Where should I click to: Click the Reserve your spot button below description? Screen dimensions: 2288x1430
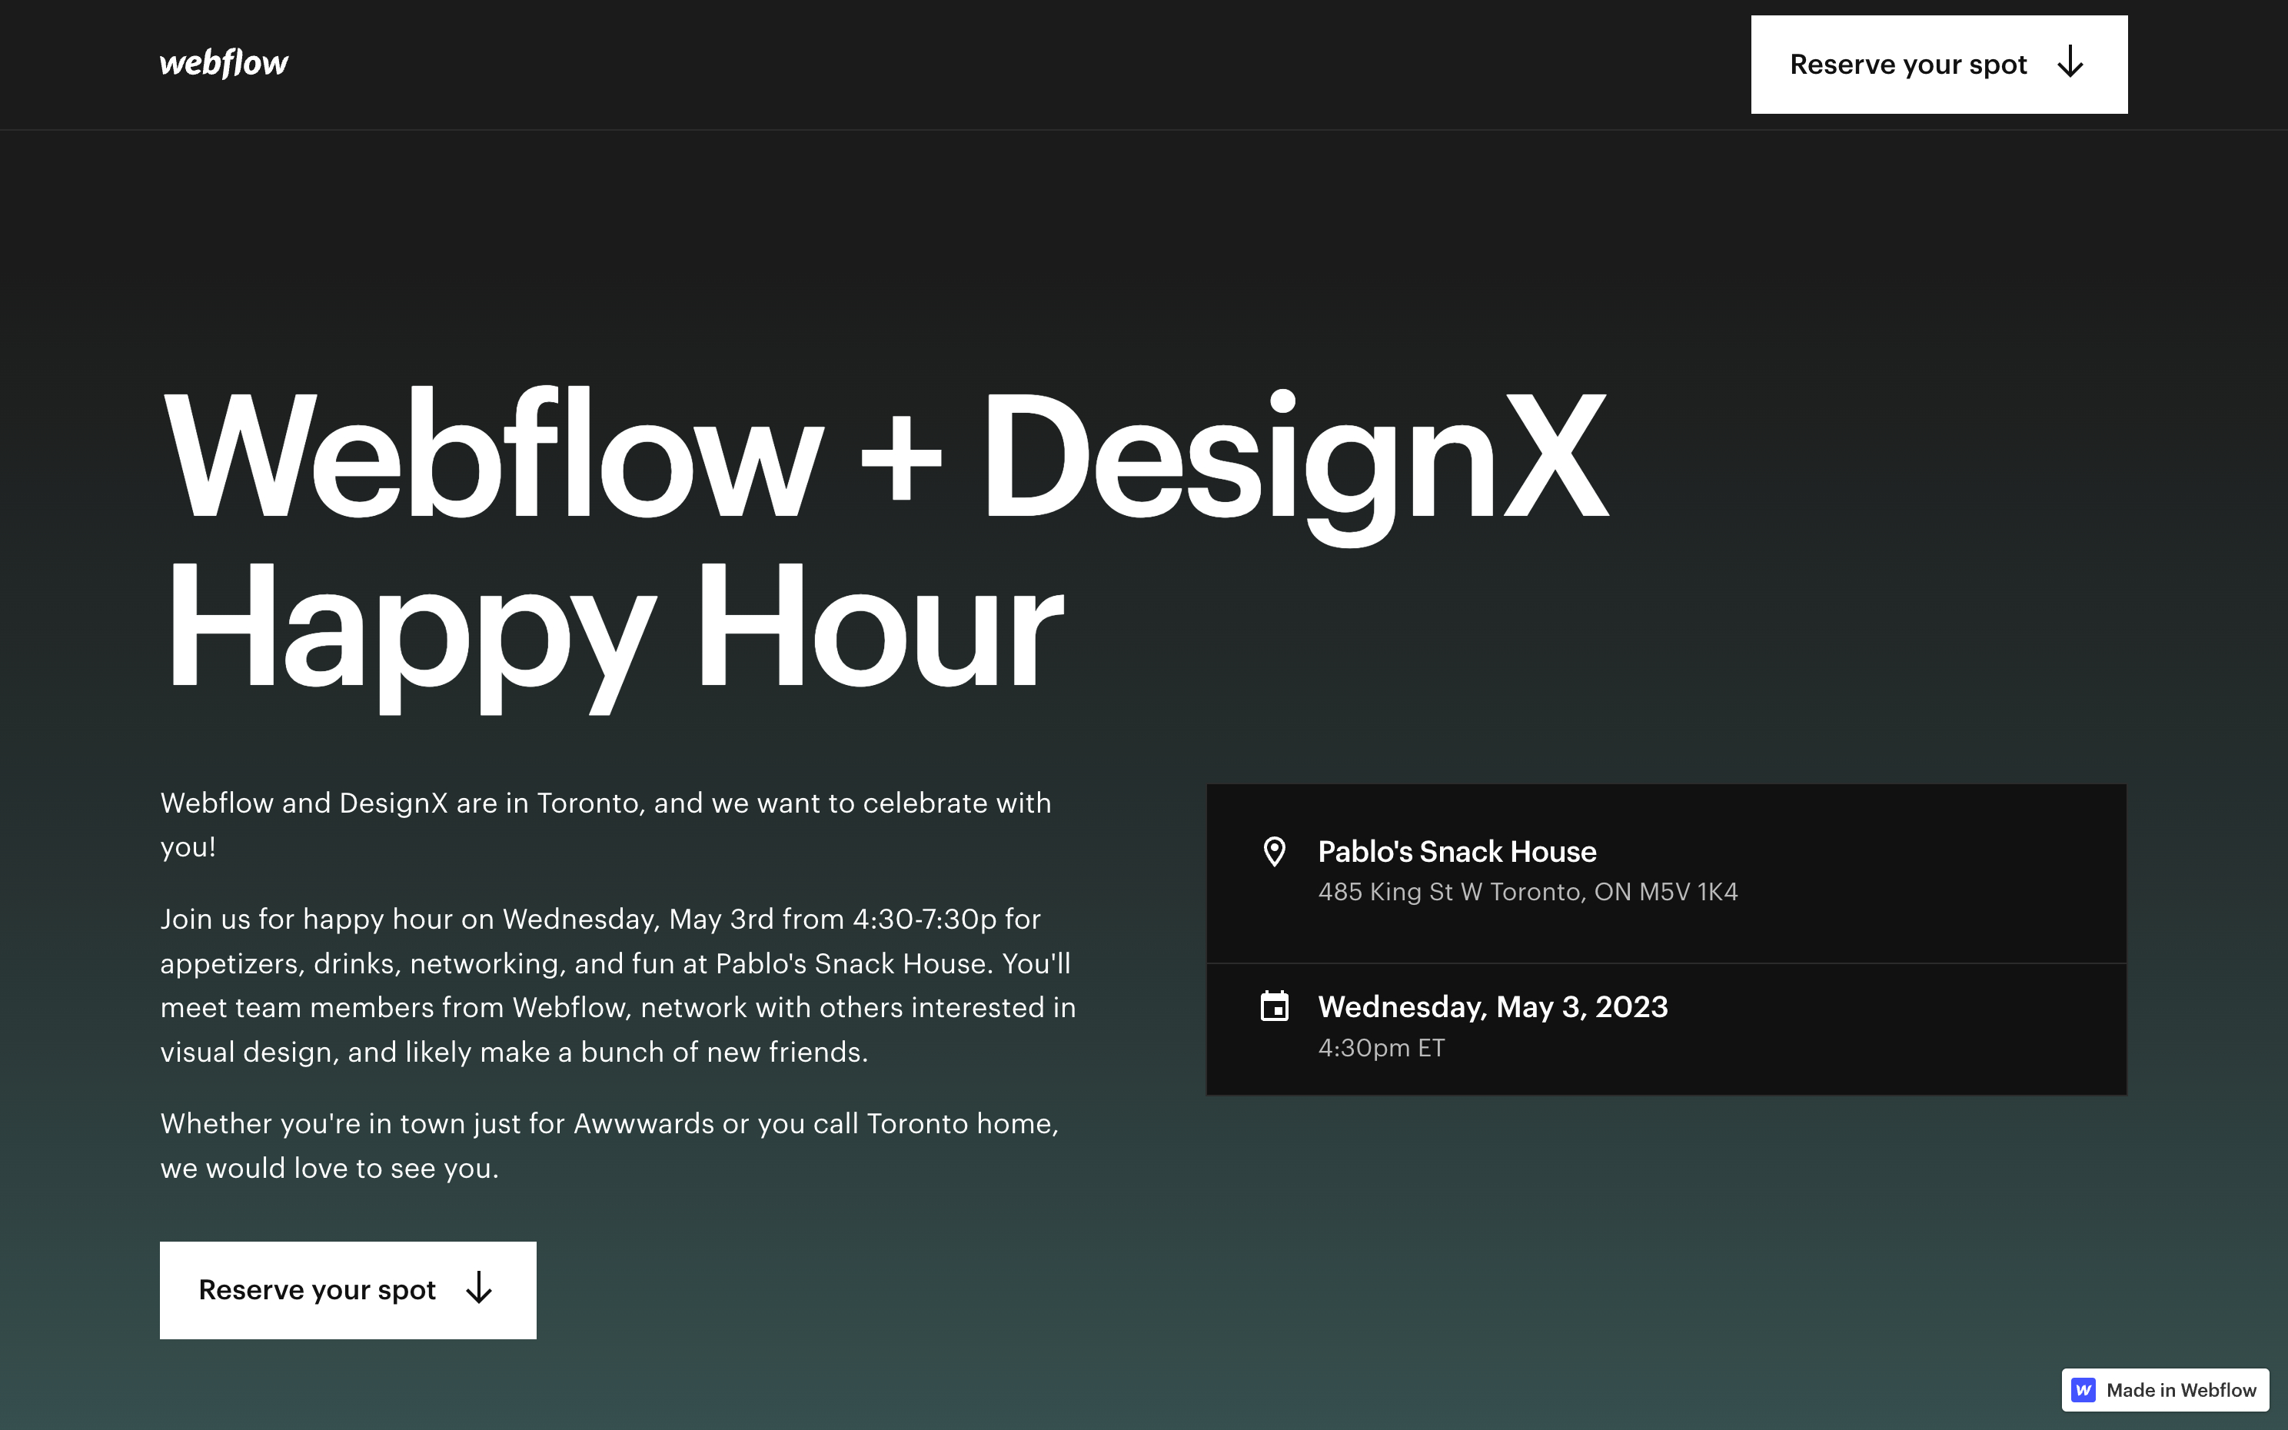pos(348,1290)
